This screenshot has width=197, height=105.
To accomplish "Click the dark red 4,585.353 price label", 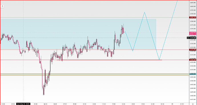I will pos(193,18).
